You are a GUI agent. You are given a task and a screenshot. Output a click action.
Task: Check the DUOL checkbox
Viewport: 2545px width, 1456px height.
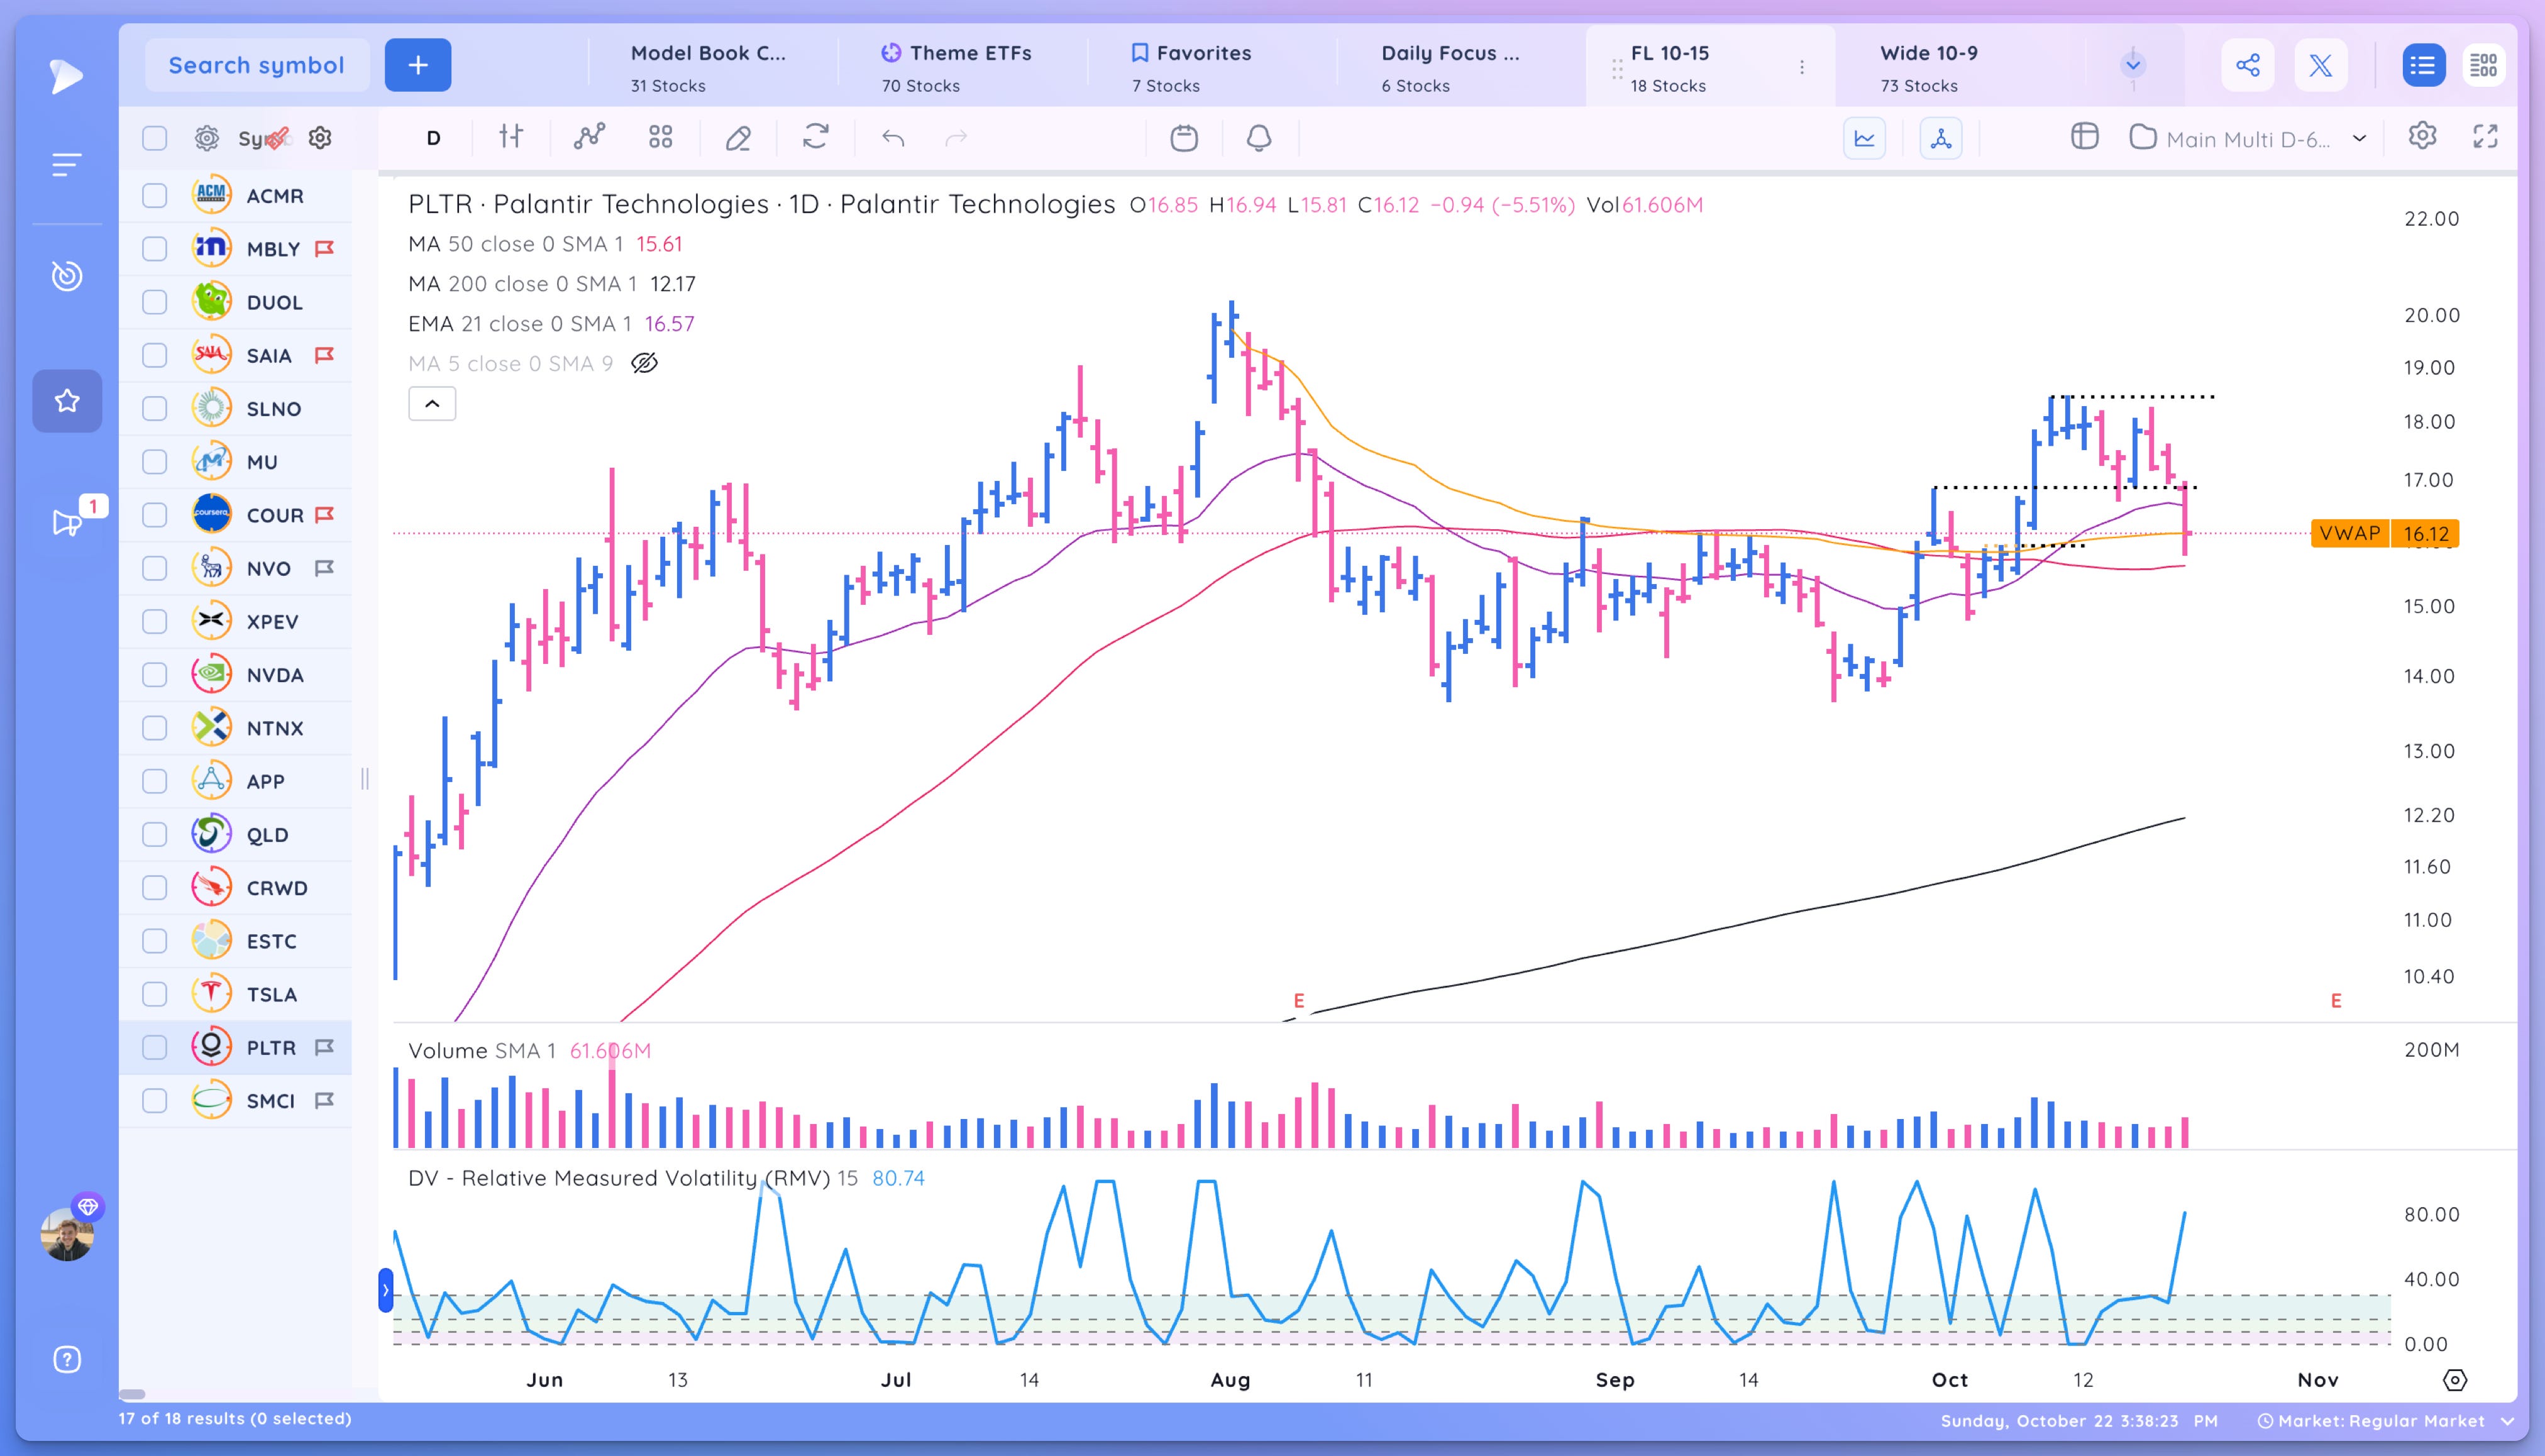[x=154, y=302]
